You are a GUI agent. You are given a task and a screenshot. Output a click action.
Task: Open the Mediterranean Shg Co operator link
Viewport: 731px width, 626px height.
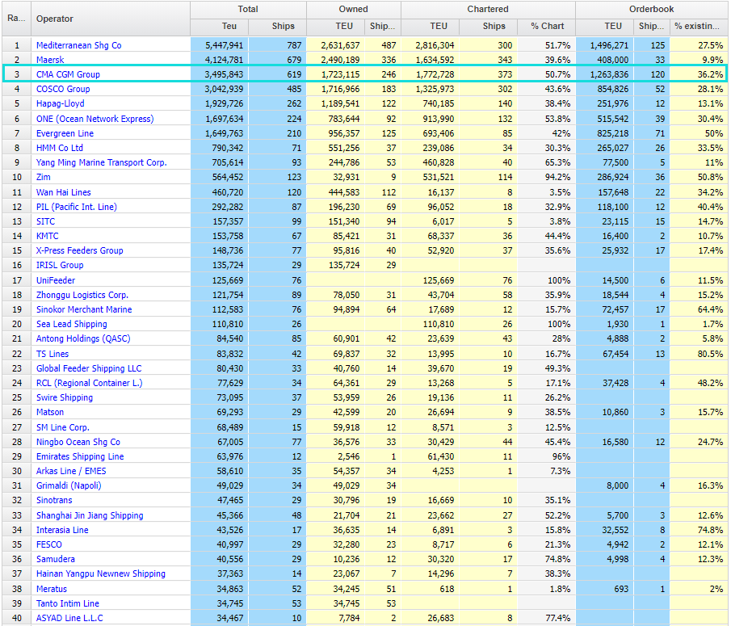[x=79, y=45]
